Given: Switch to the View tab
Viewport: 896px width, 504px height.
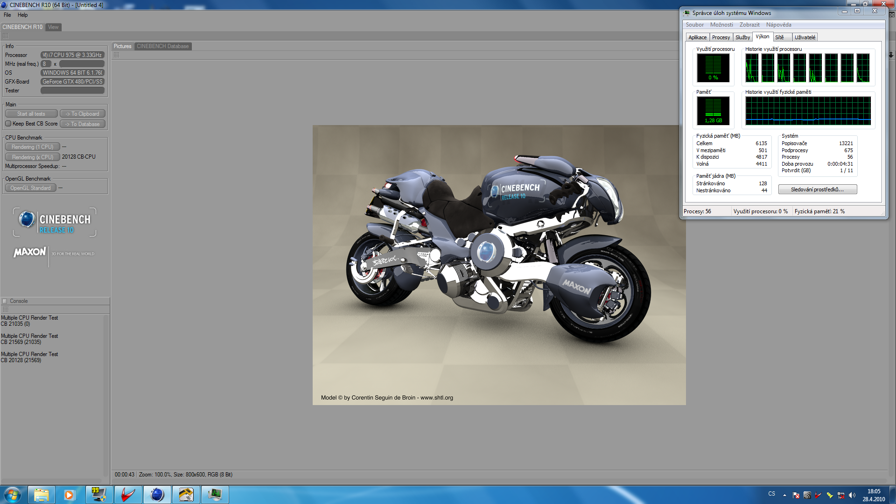Looking at the screenshot, I should [53, 27].
